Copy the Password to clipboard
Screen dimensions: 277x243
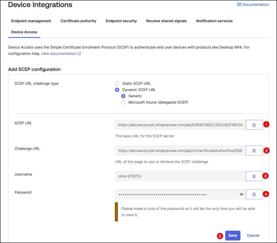(x=254, y=194)
